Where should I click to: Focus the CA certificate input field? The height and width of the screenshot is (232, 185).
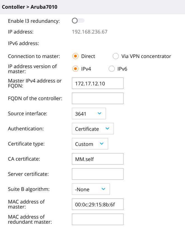tap(98, 159)
